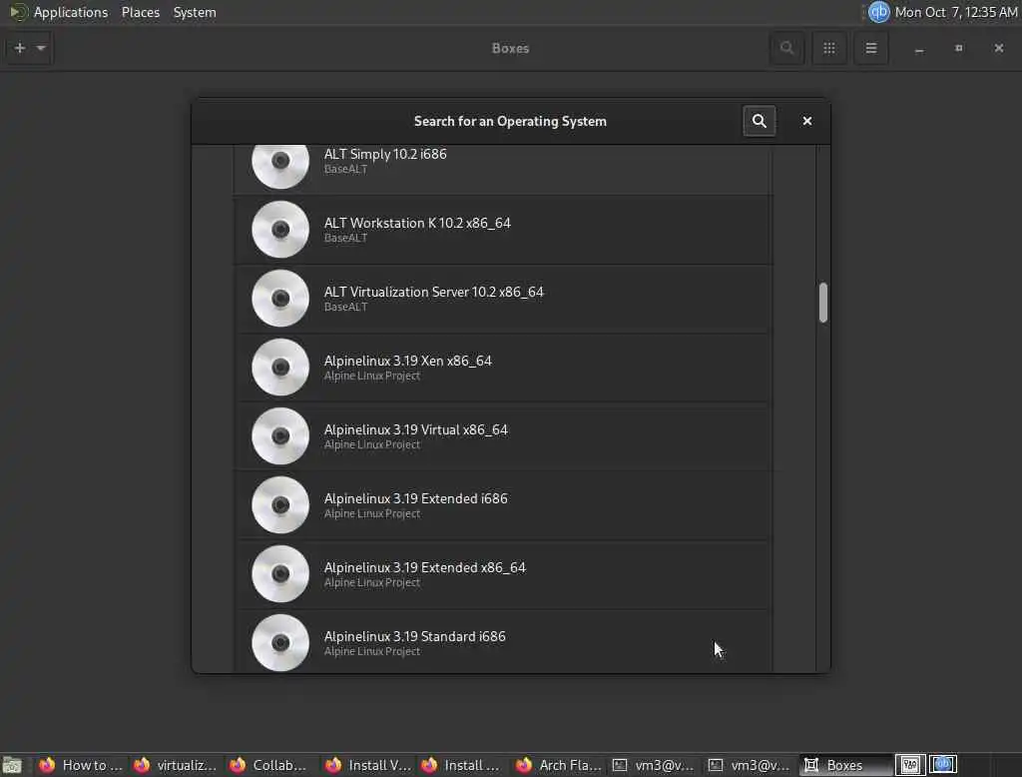Screen dimensions: 1022x777
Task: Click the disc icon for ALT Simply 10.2
Action: (280, 167)
